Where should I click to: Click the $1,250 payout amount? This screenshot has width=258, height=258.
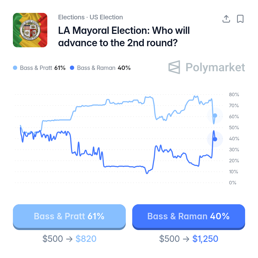pyautogui.click(x=205, y=239)
